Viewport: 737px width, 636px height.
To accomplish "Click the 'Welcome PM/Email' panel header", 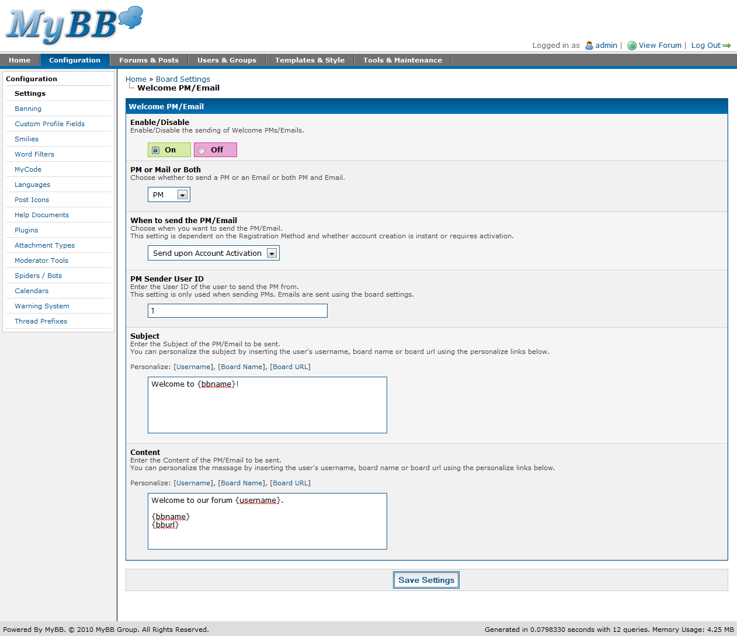I will pos(427,106).
